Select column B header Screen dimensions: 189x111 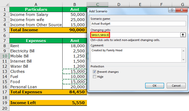[75, 5]
